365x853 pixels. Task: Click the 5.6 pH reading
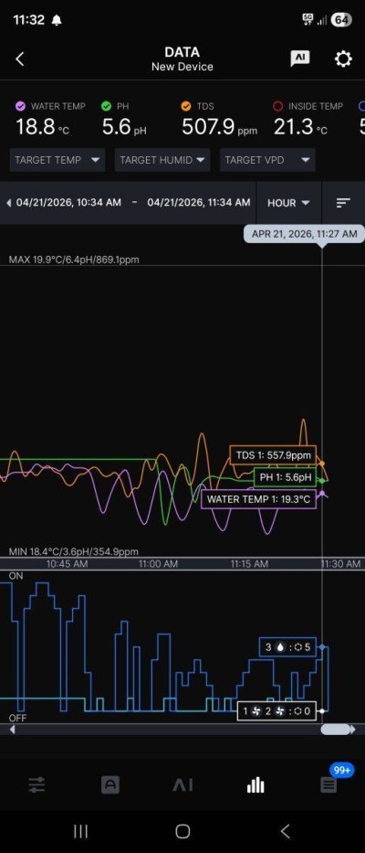pyautogui.click(x=124, y=127)
